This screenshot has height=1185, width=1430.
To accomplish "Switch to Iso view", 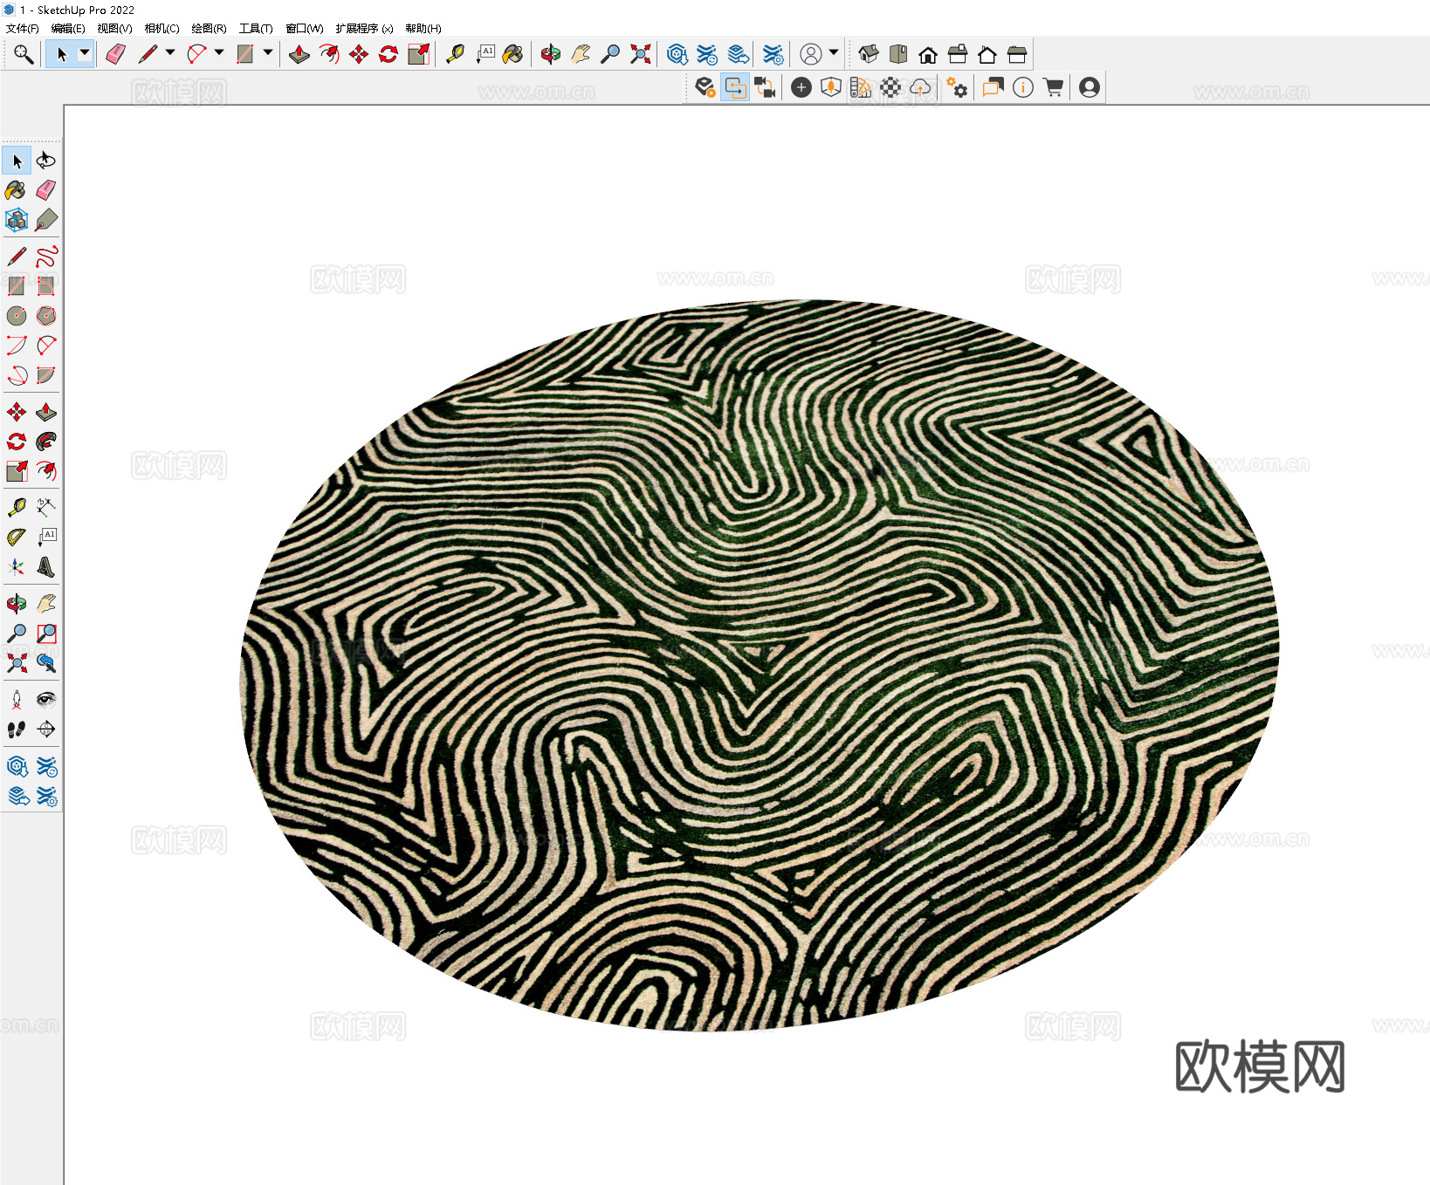I will click(869, 55).
